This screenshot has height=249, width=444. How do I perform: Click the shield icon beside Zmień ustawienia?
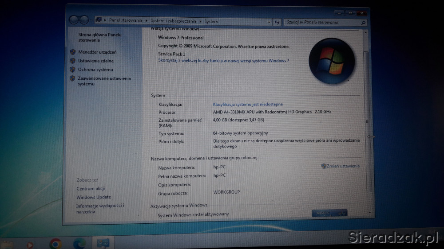tap(324, 166)
